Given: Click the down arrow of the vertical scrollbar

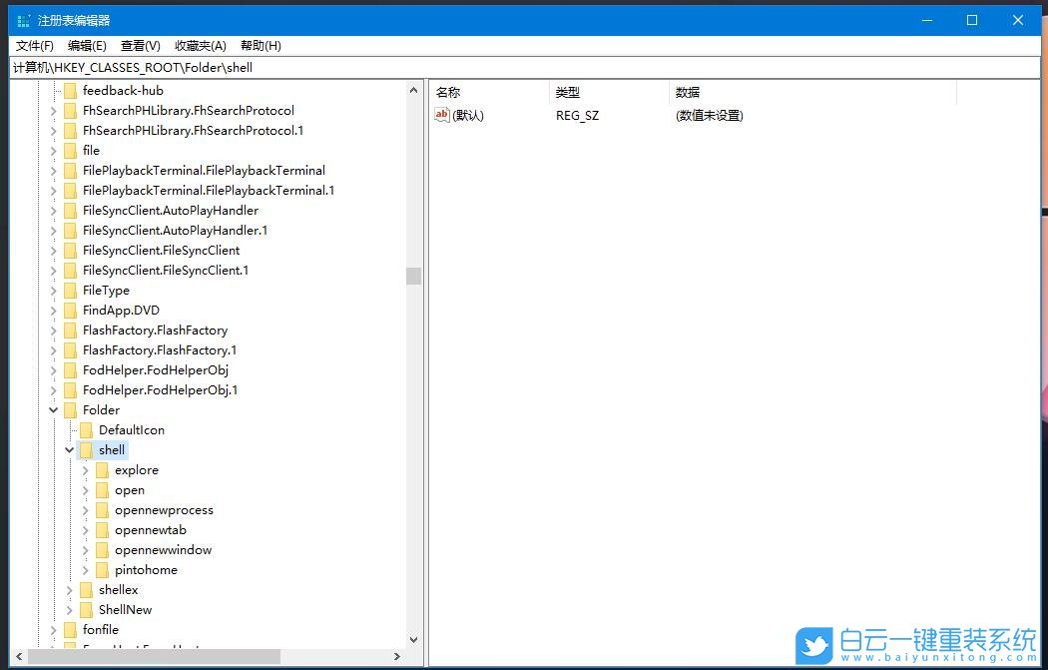Looking at the screenshot, I should pyautogui.click(x=413, y=639).
